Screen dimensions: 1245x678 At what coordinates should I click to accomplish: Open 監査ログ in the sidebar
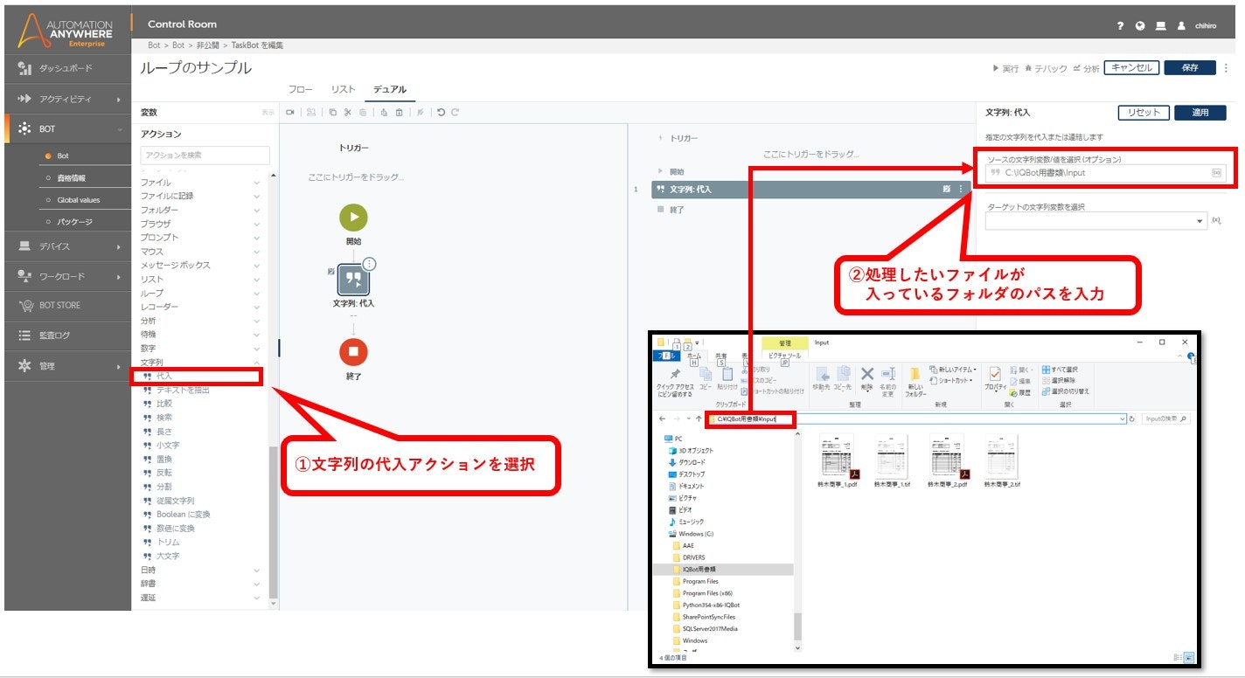pyautogui.click(x=66, y=336)
